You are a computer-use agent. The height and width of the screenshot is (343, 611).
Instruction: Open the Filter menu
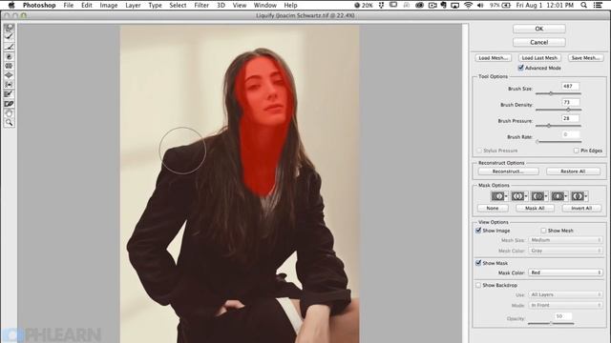(201, 5)
